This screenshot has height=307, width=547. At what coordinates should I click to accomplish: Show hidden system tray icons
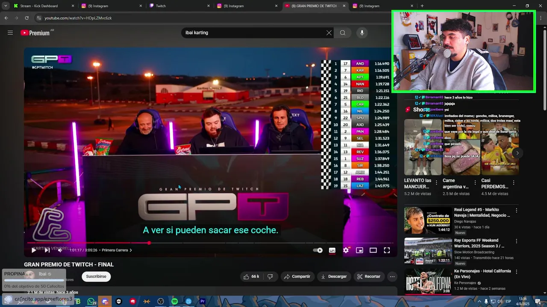(479, 301)
